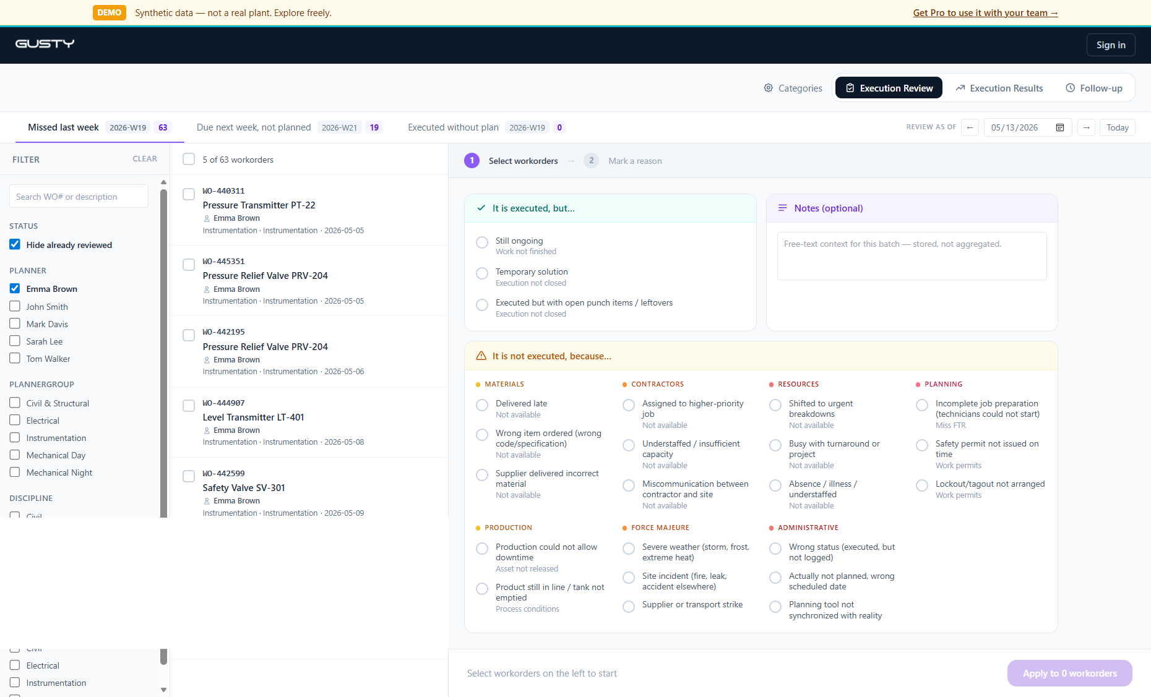The image size is (1151, 697).
Task: Focus the Search WO# or description field
Action: [79, 197]
